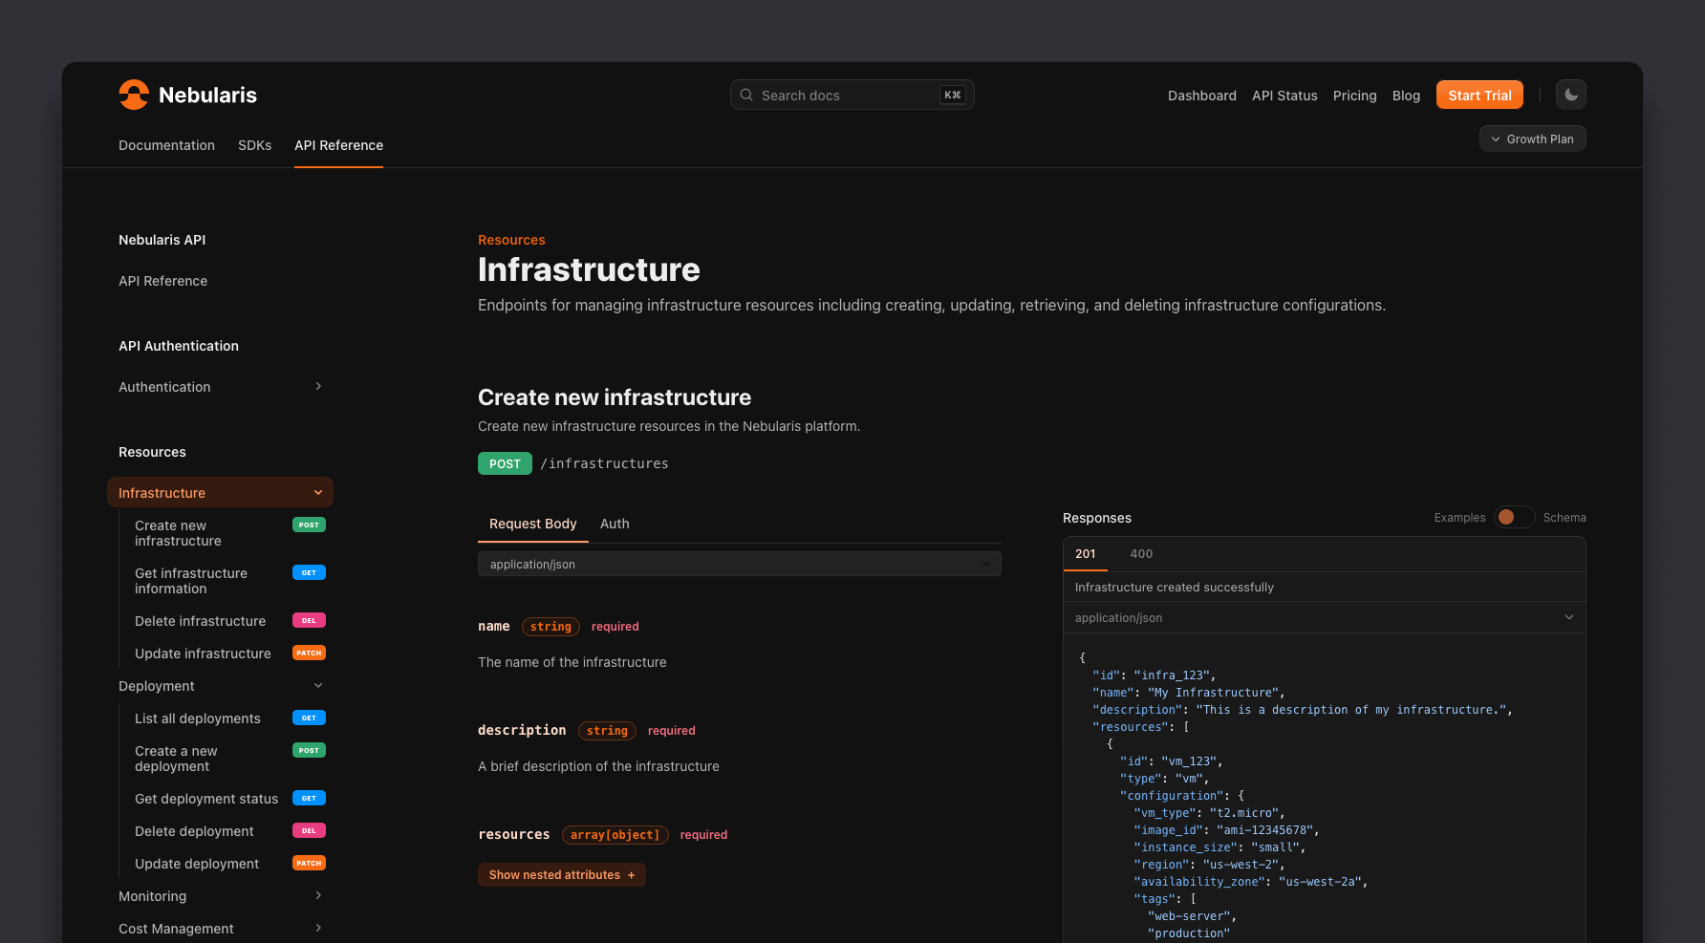Expand Show nested attributes for resources
Screen dimensions: 1705x943
click(x=561, y=874)
